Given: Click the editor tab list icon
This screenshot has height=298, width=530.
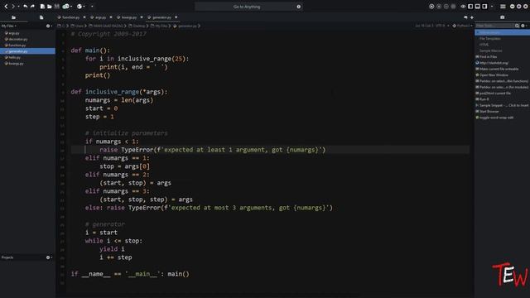Looking at the screenshot, I should [x=465, y=17].
